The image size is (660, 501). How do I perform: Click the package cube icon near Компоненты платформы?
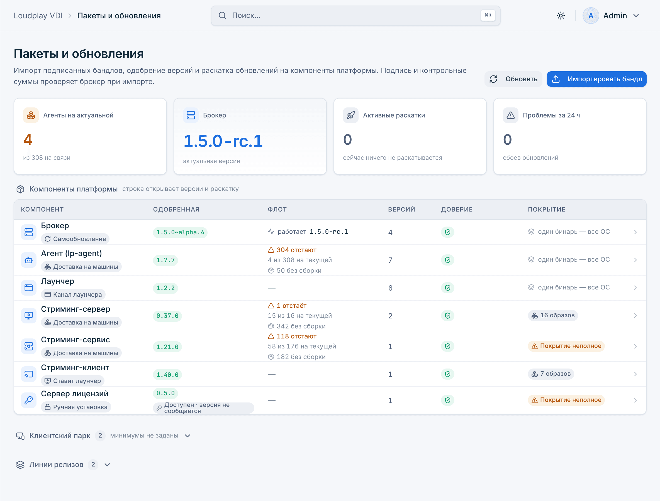click(x=20, y=189)
